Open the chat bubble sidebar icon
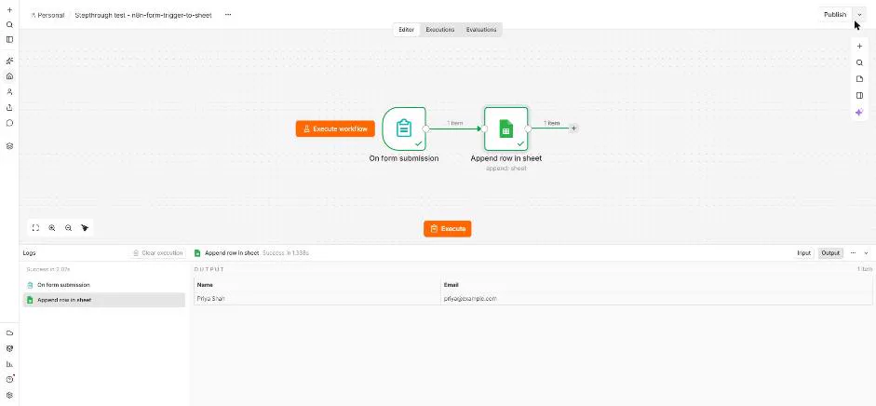This screenshot has width=876, height=406. [x=9, y=123]
